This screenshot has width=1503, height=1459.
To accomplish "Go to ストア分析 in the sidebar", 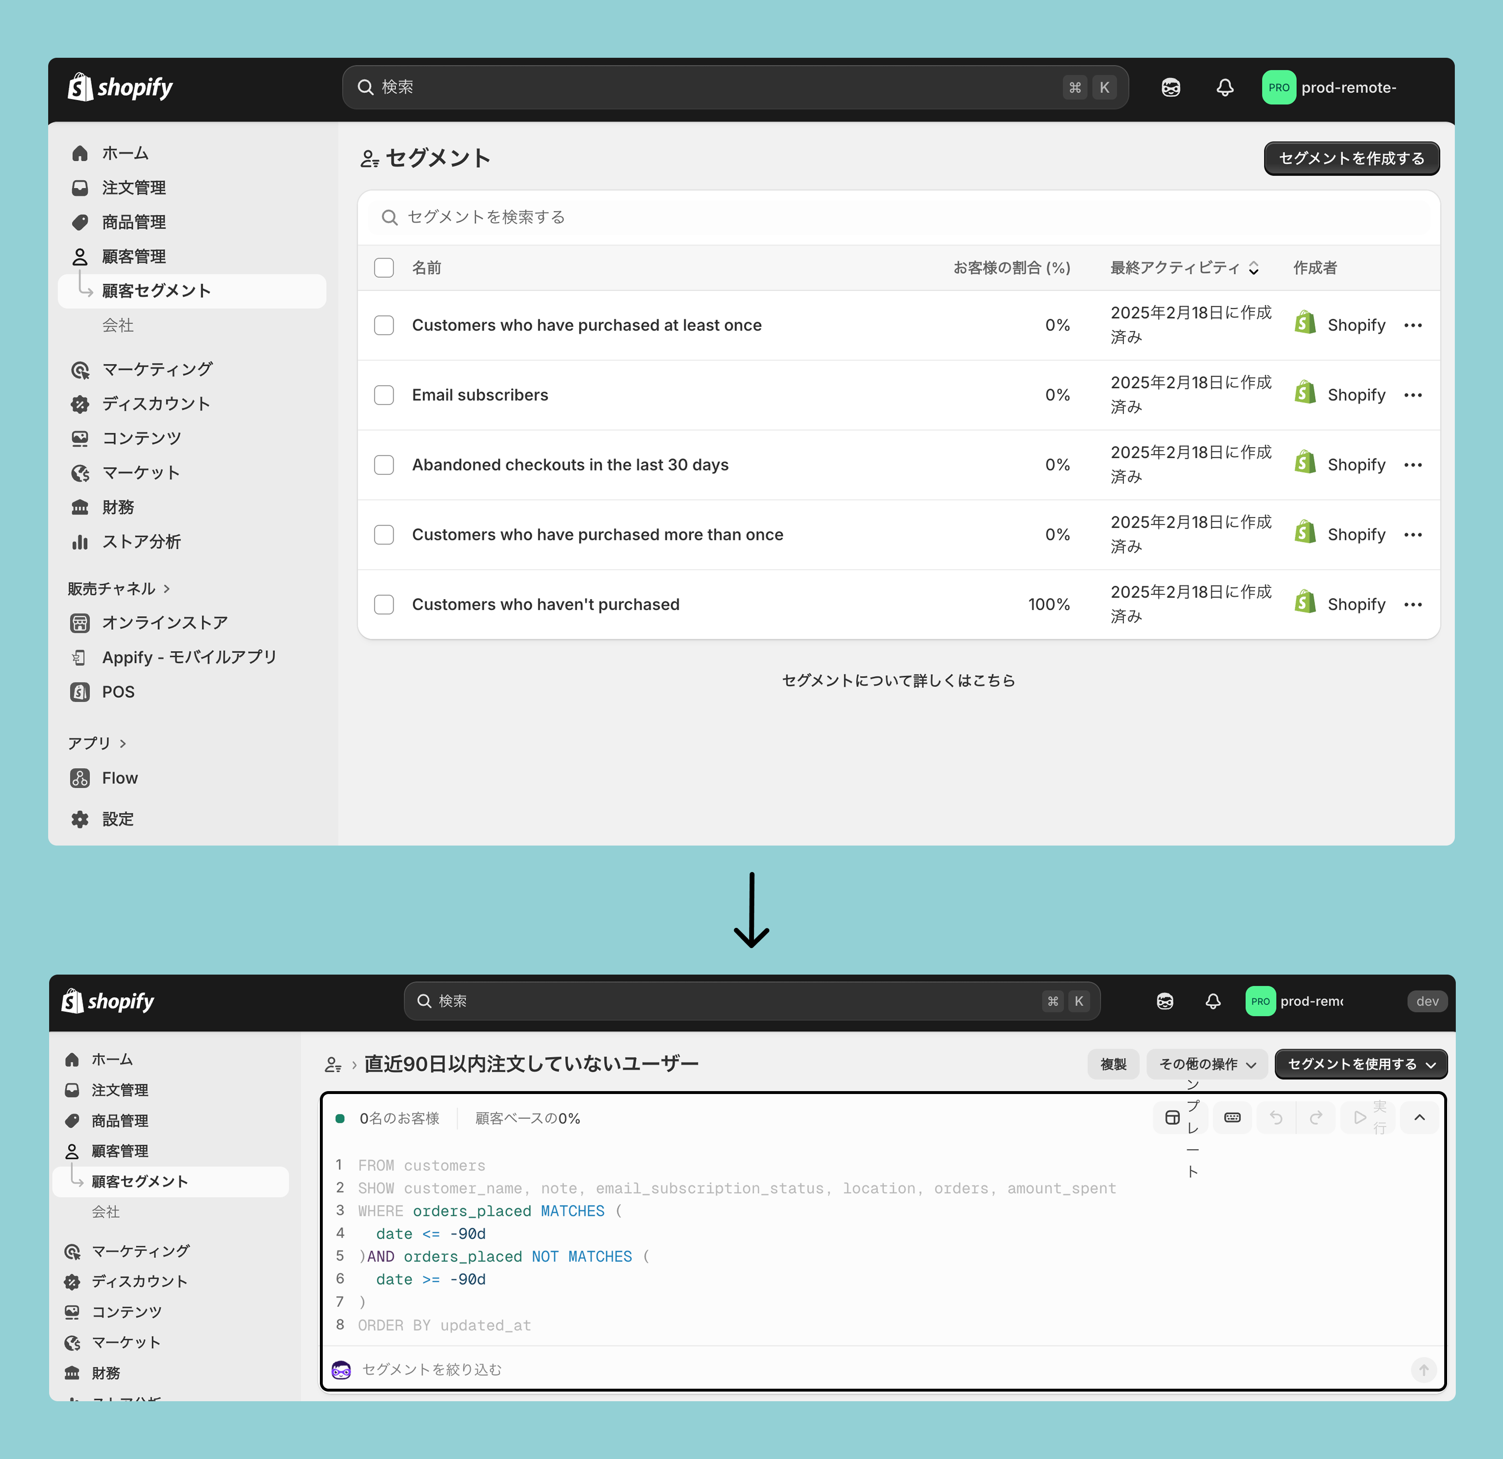I will pyautogui.click(x=141, y=542).
